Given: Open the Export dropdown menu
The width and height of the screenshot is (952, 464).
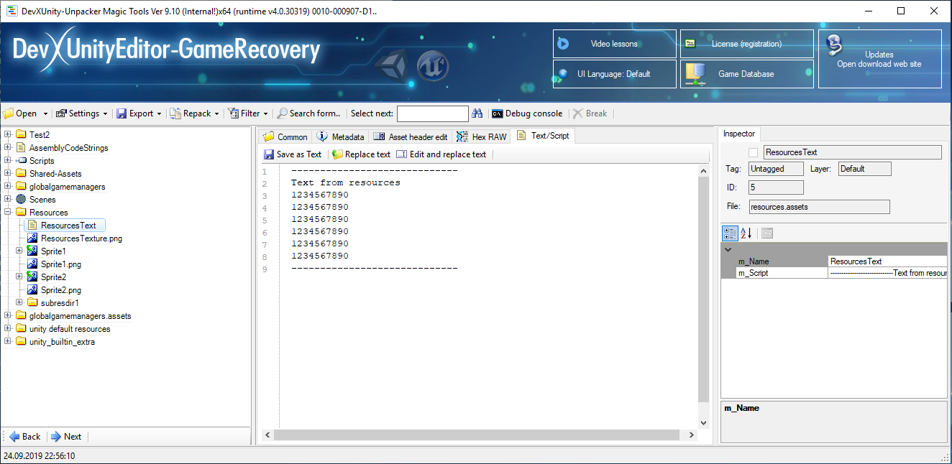Looking at the screenshot, I should tap(139, 113).
